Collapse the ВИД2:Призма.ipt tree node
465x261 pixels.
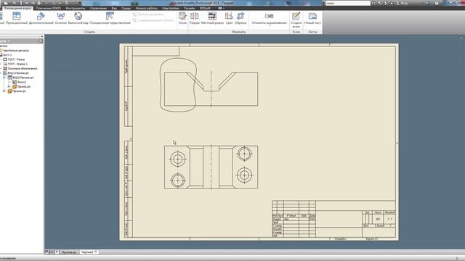(4, 78)
